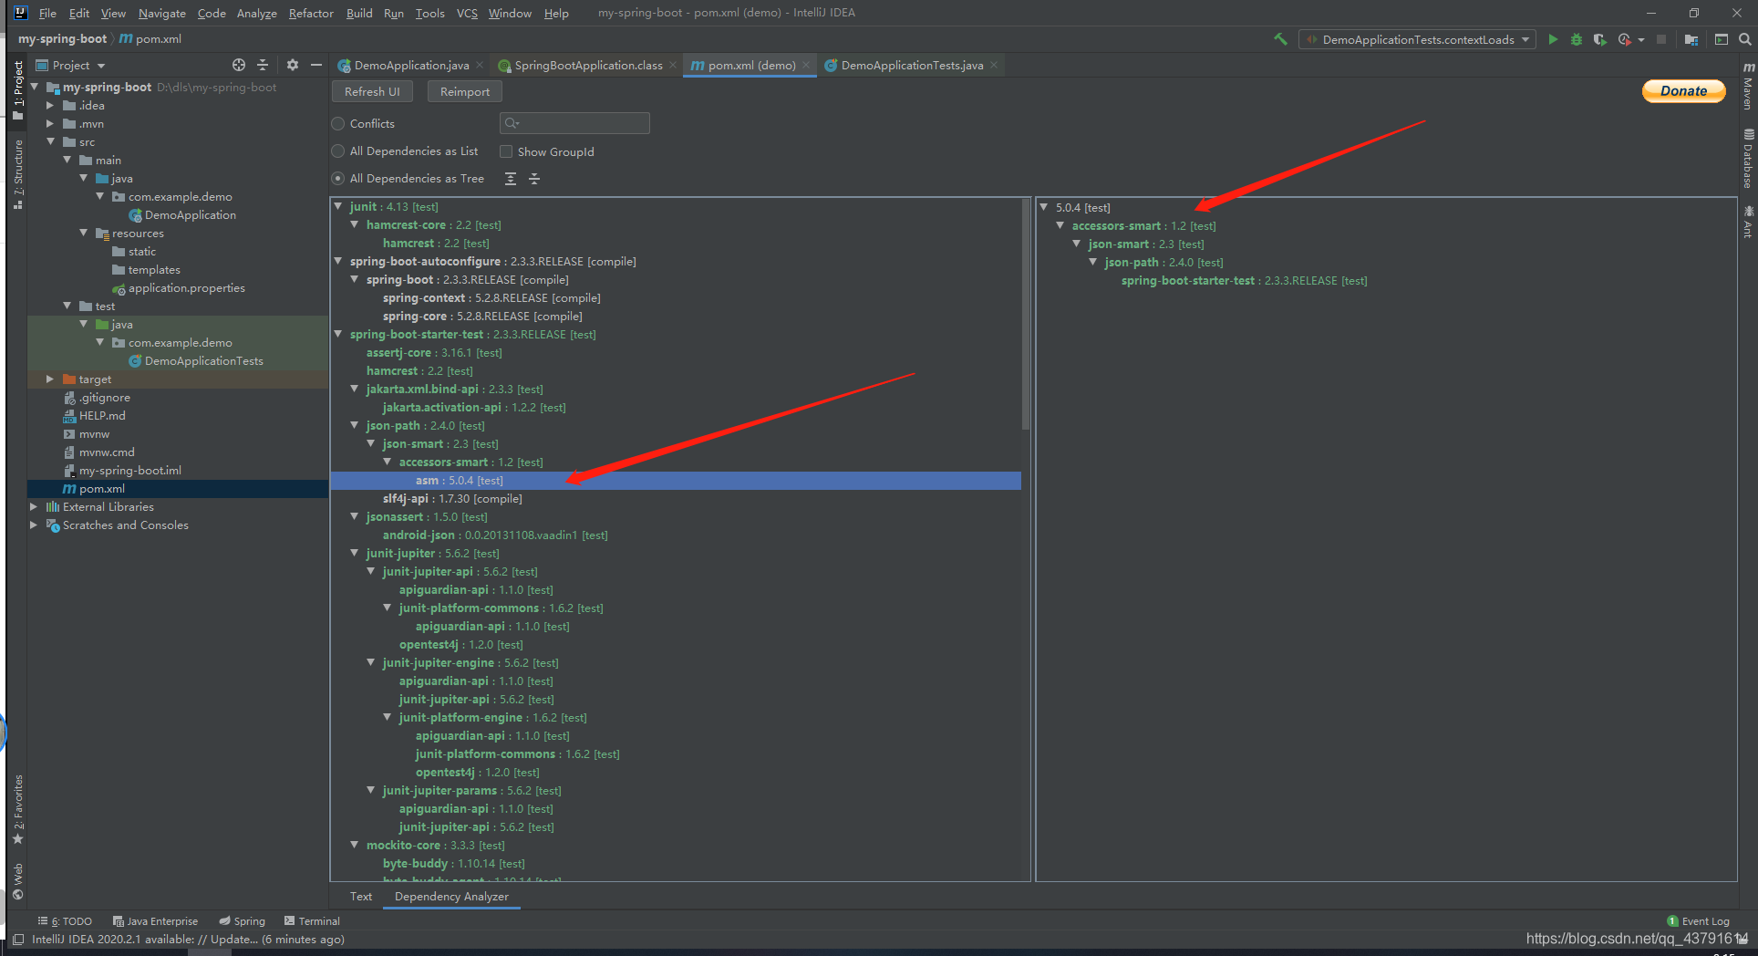
Task: Open the run configuration dropdown DemoApplicationTests.contextLoads
Action: coord(1417,39)
